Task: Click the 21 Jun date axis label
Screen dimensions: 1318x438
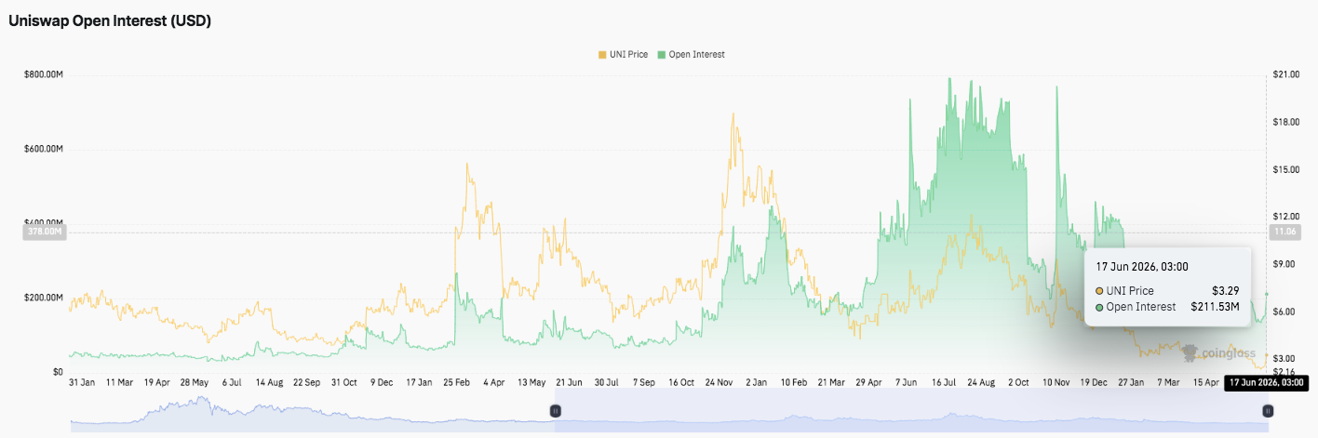Action: 569,382
